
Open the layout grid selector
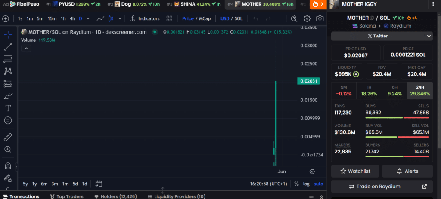click(169, 19)
